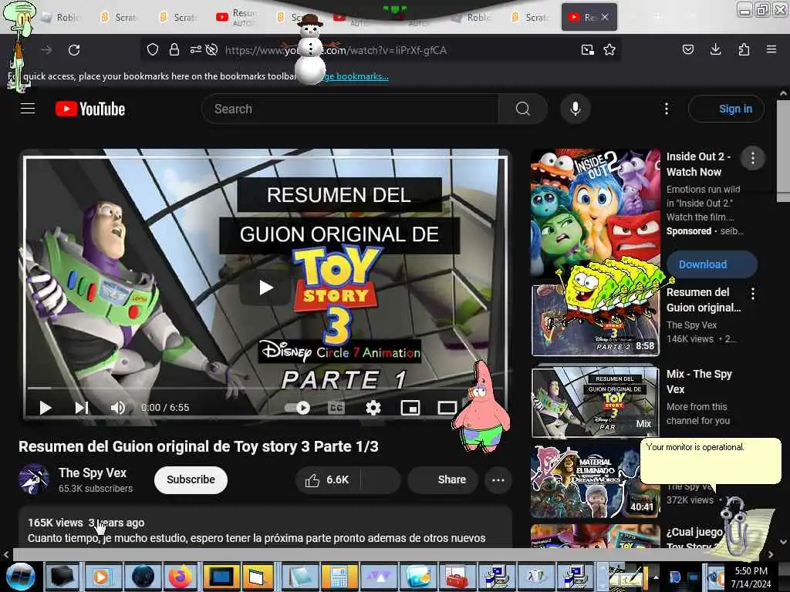790x592 pixels.
Task: Save to Pocket from the toolbar
Action: coord(688,49)
